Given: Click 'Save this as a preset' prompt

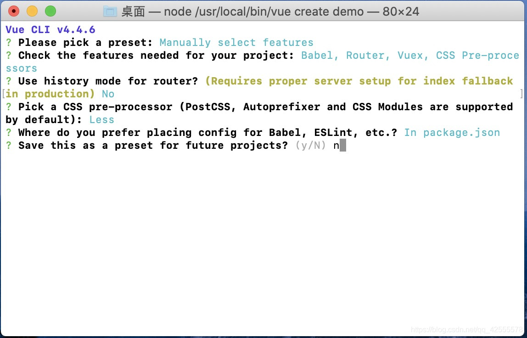Looking at the screenshot, I should (153, 145).
